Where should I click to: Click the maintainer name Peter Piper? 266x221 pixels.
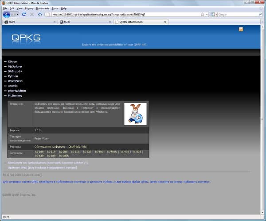[42, 138]
